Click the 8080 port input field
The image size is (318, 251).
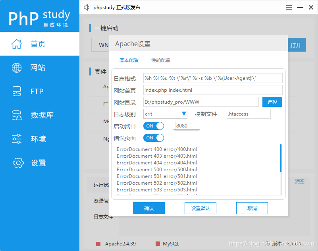(x=186, y=125)
